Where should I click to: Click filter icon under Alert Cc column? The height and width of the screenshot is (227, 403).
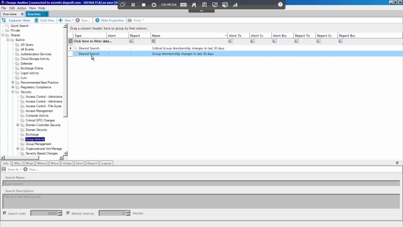[252, 41]
